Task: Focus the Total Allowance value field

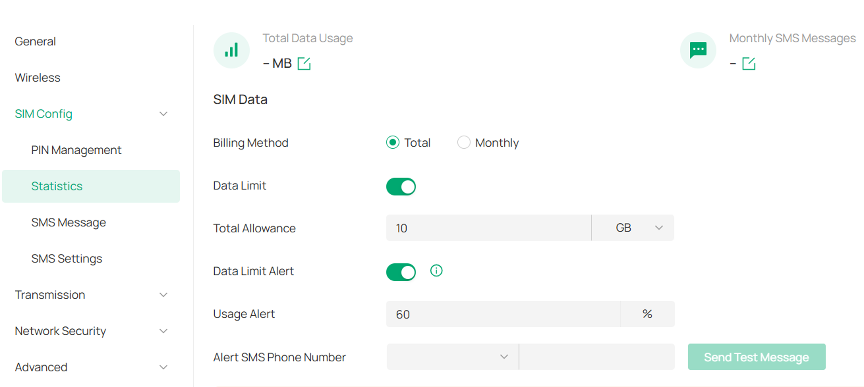Action: (x=489, y=228)
